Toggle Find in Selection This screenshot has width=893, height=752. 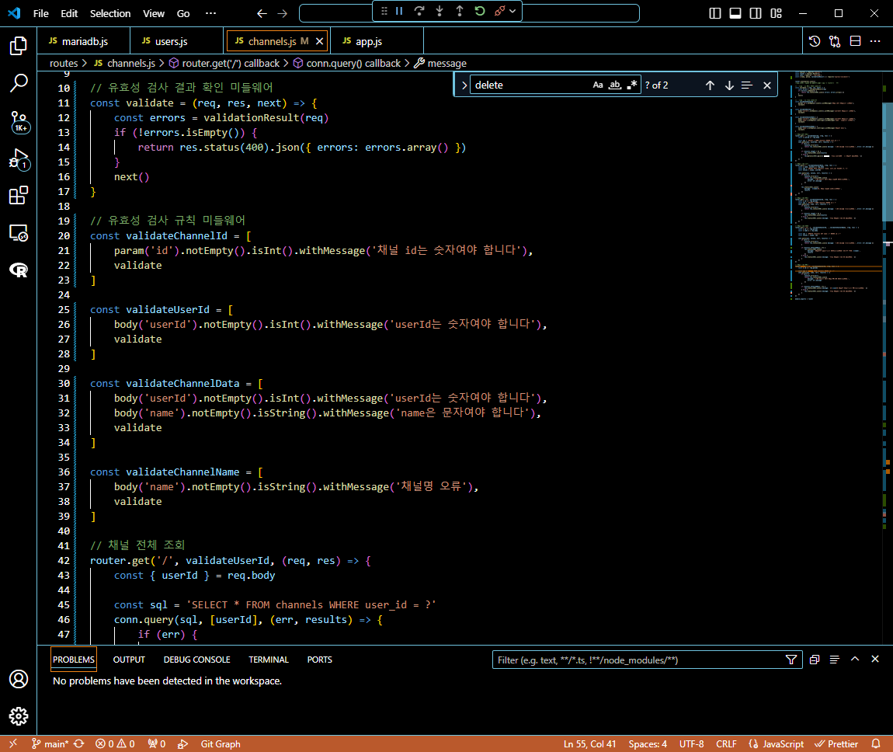747,85
